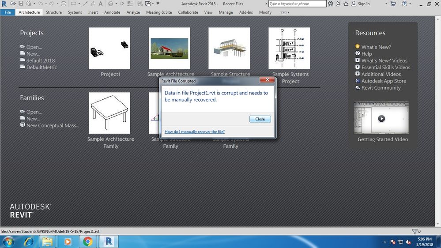Click the Open folder icon in quick access toolbar
This screenshot has width=441, height=248.
[13, 4]
